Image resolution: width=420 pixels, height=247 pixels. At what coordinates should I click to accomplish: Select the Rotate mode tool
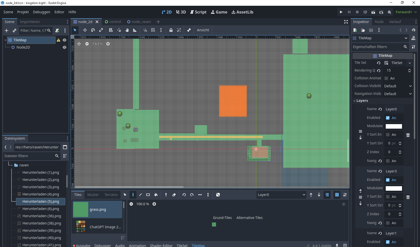93,30
